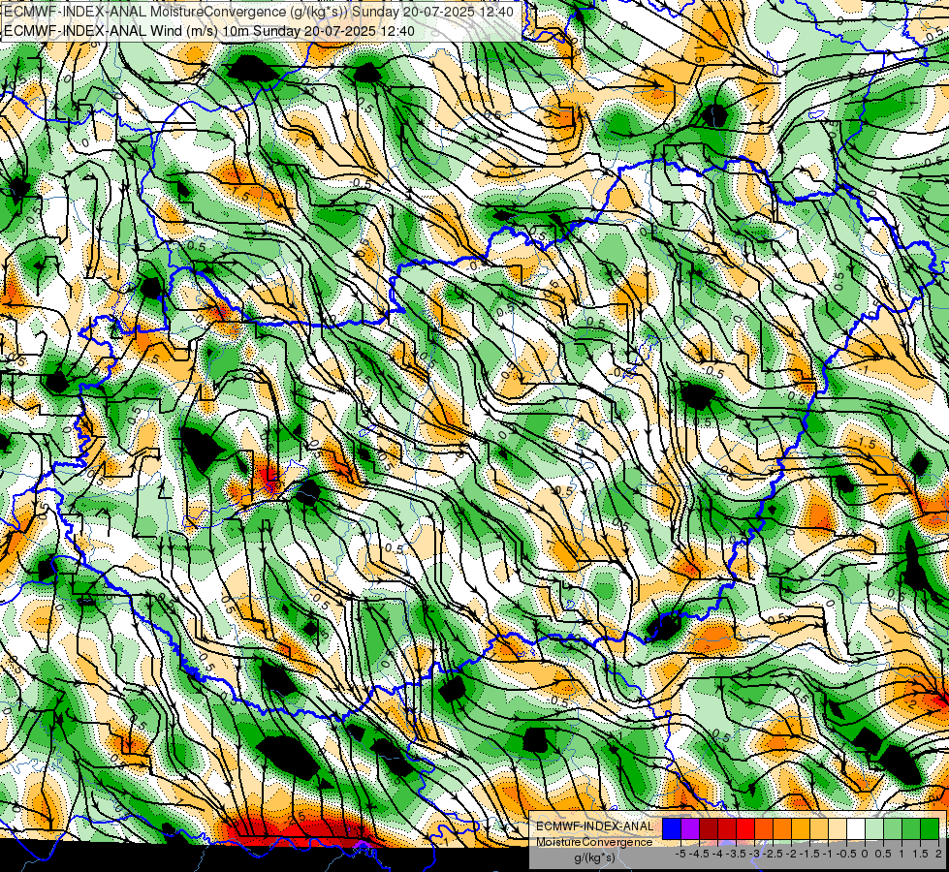The height and width of the screenshot is (872, 949).
Task: Click the Wind (m/s) 10m title line
Action: [209, 31]
